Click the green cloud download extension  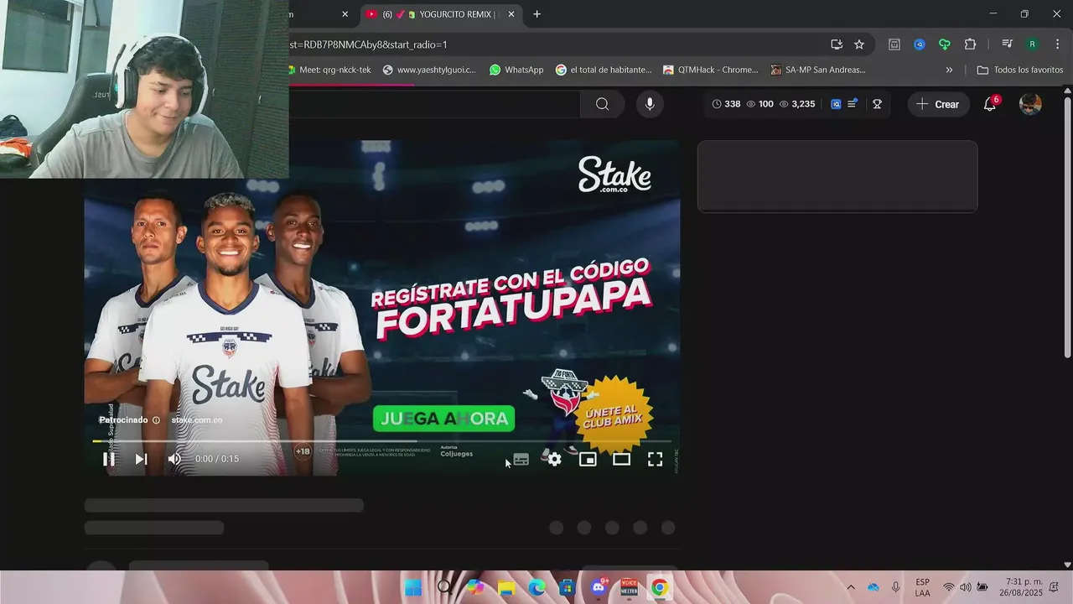(945, 44)
